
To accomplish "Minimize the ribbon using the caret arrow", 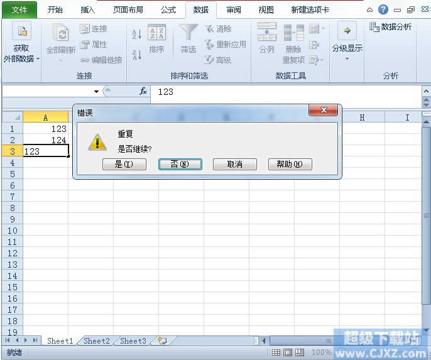I will tap(369, 10).
